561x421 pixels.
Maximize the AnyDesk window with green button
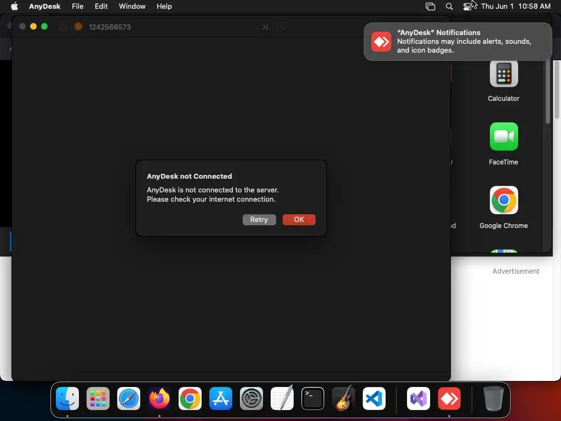[44, 26]
